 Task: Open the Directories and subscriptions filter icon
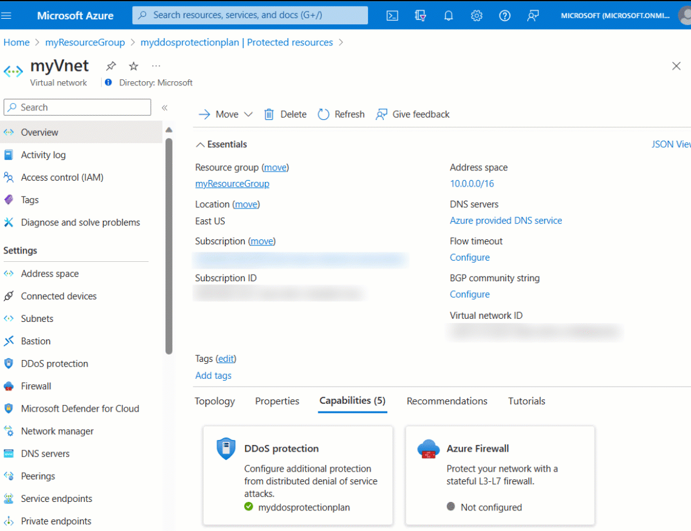pos(420,15)
